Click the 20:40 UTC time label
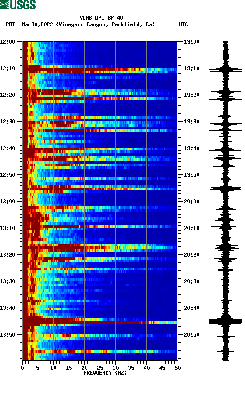 coord(191,308)
